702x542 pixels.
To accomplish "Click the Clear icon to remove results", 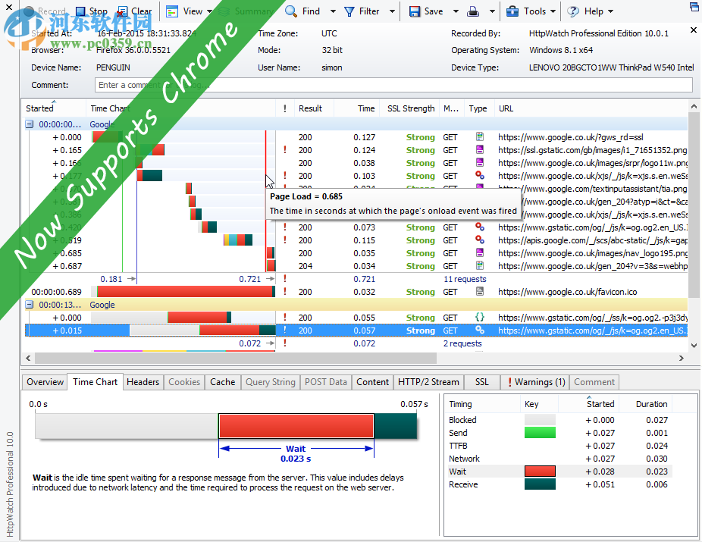I will point(121,11).
